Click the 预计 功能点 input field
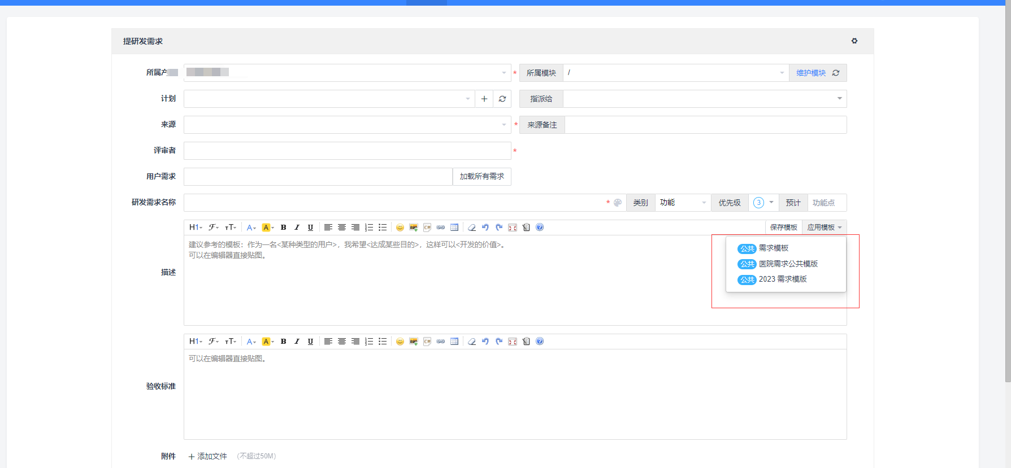This screenshot has width=1011, height=468. 827,203
